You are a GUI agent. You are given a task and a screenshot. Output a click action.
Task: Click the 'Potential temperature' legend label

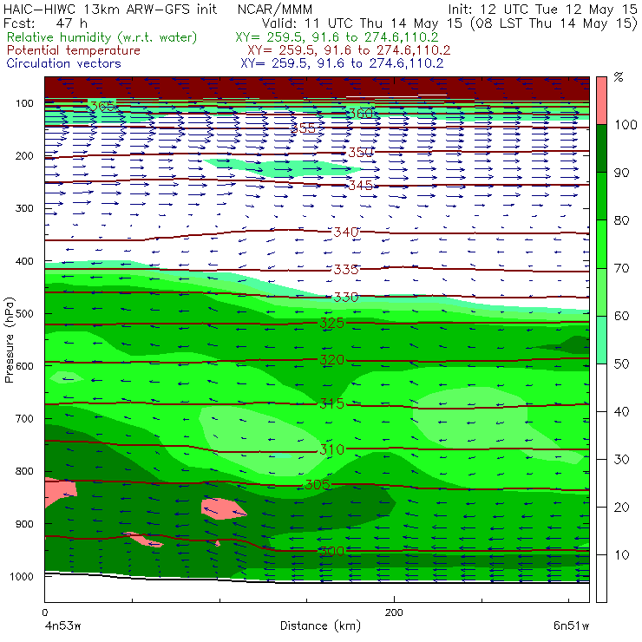click(74, 50)
